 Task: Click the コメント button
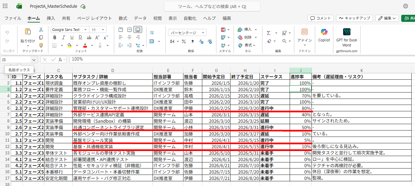click(x=321, y=18)
